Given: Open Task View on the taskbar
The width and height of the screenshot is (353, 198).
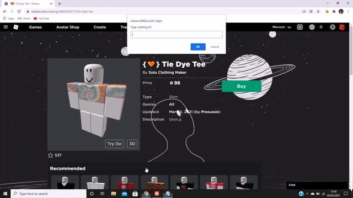Looking at the screenshot, I should click(x=102, y=194).
